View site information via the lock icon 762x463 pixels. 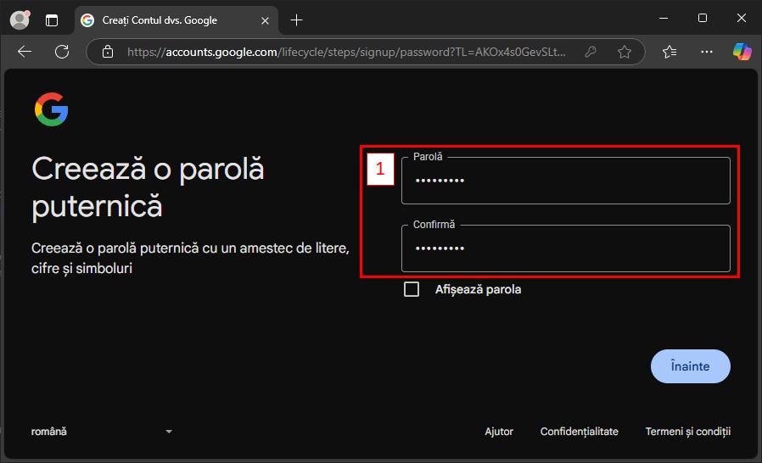click(107, 52)
